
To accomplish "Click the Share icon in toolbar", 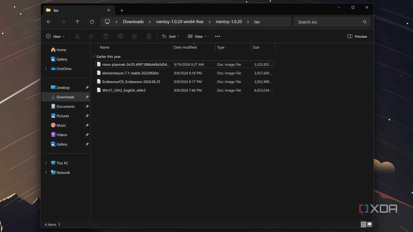I will [x=135, y=36].
